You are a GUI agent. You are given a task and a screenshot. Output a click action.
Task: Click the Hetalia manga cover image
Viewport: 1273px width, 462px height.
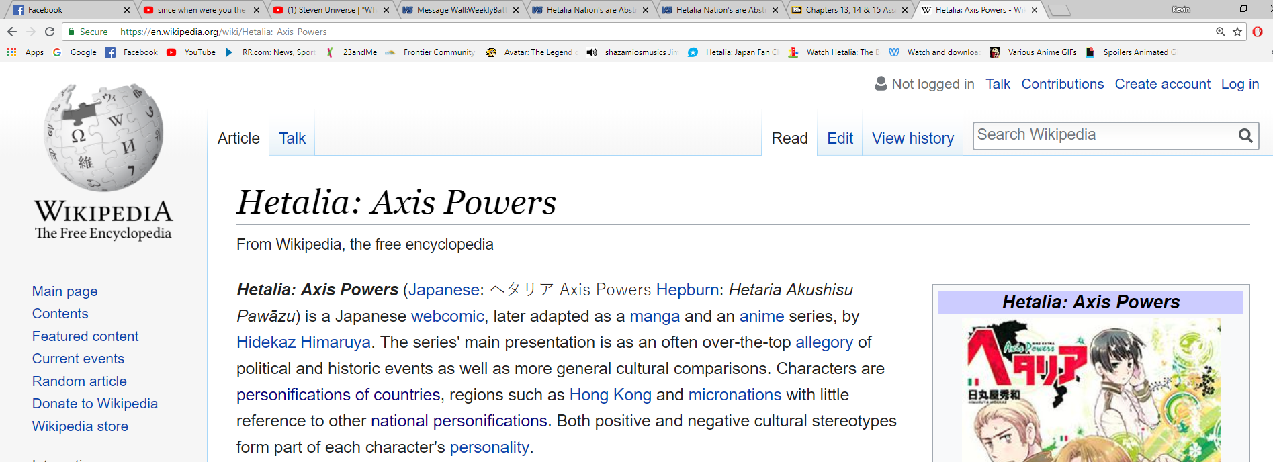[1092, 389]
